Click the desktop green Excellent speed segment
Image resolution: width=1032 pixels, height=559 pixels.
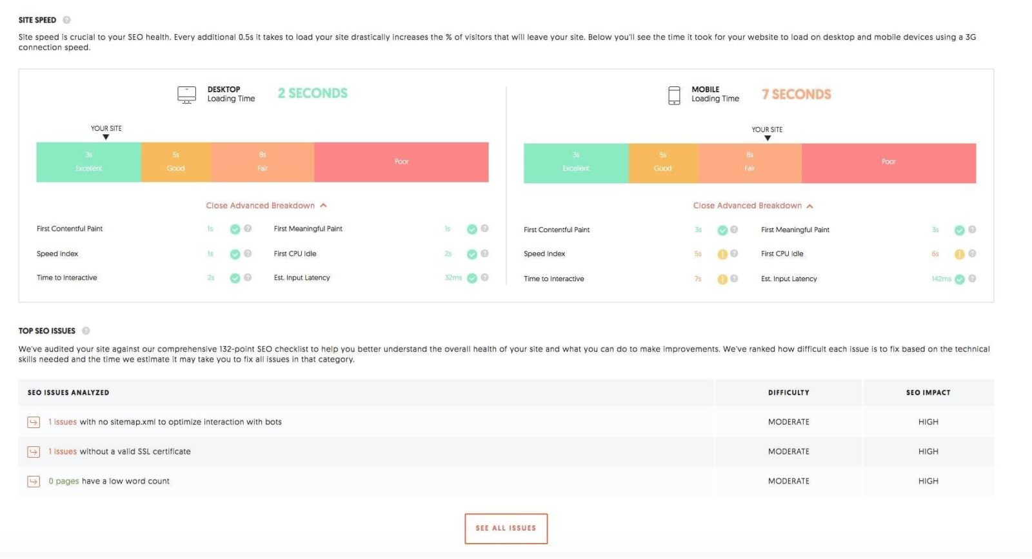pyautogui.click(x=89, y=162)
